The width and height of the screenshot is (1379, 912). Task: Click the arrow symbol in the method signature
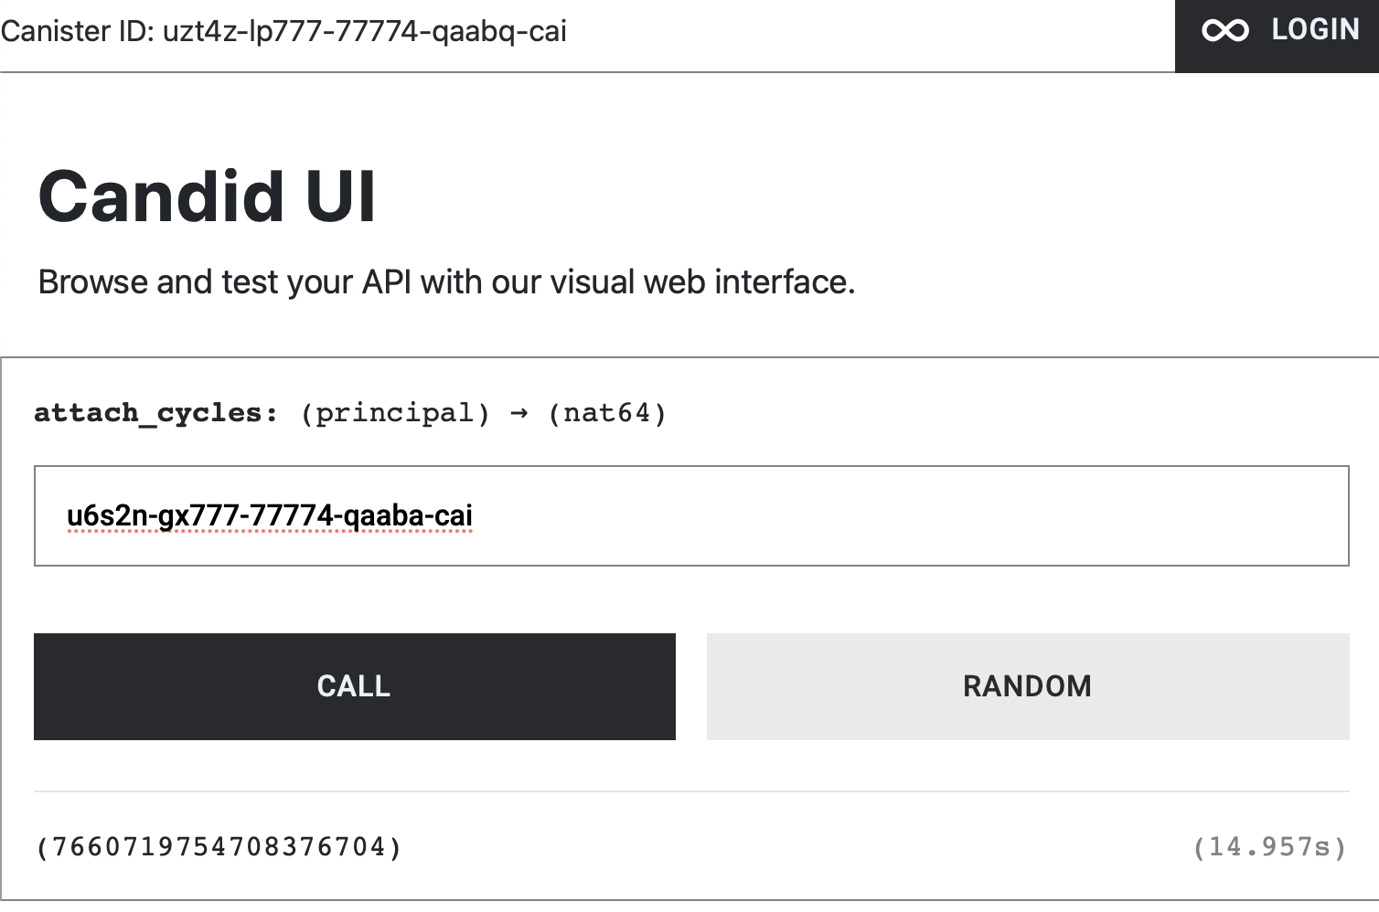(519, 413)
